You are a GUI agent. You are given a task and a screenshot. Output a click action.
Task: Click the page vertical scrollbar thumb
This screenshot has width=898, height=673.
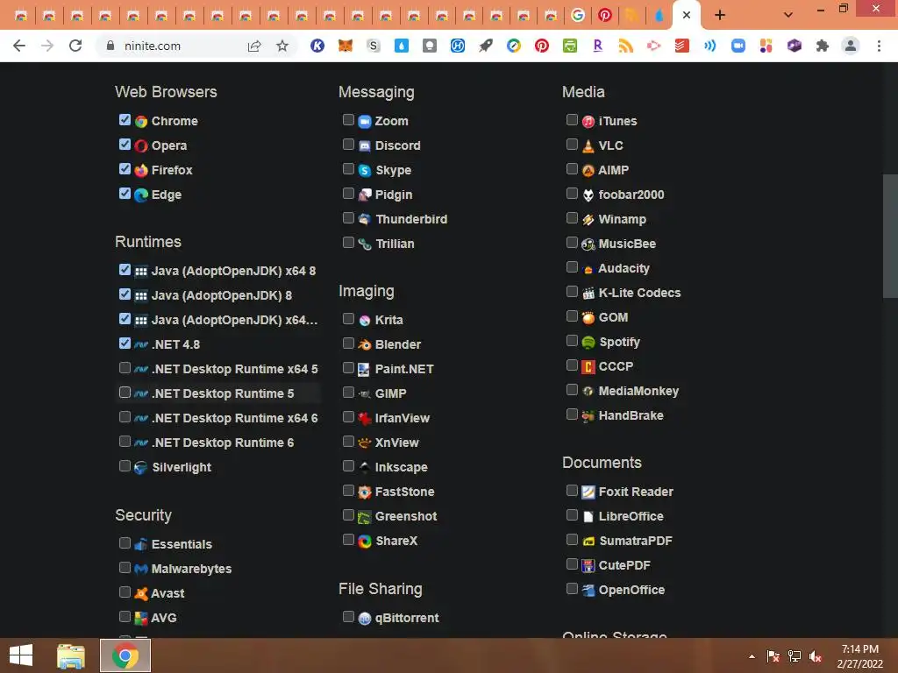coord(890,236)
